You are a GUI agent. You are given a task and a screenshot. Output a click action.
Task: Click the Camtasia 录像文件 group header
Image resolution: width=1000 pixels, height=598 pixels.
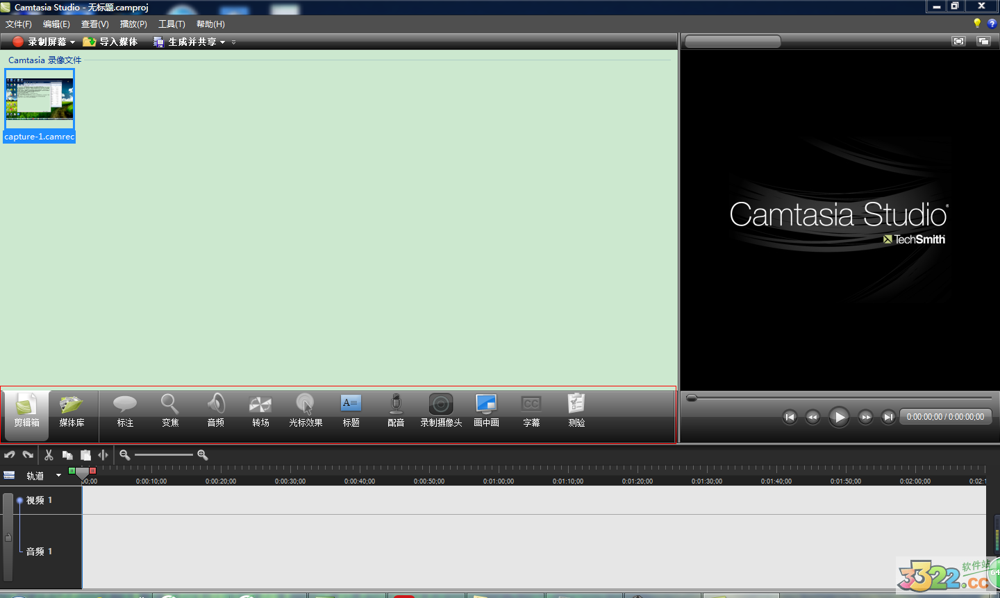click(x=44, y=60)
